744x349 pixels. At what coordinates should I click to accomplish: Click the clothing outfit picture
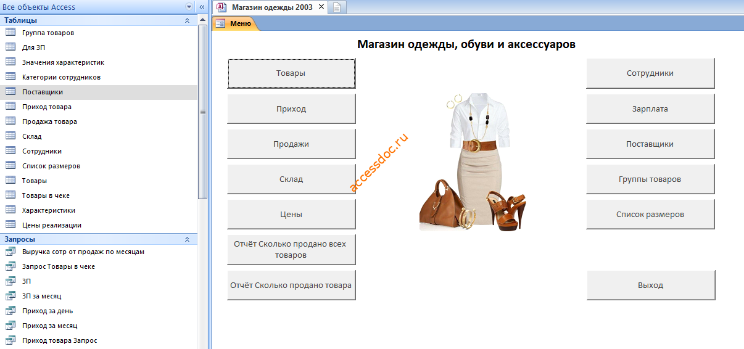coord(473,162)
